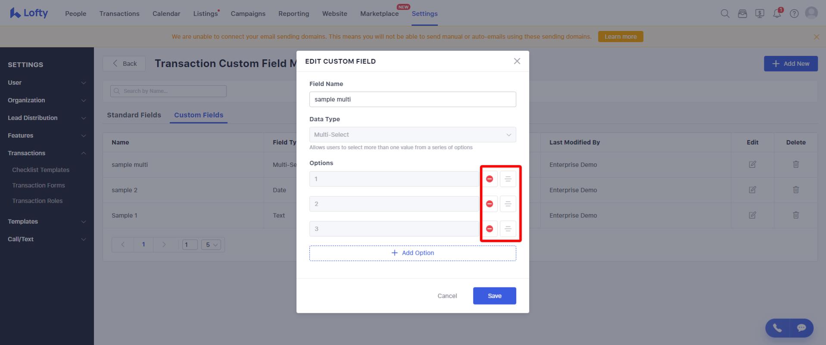This screenshot has height=345, width=826.
Task: Open the chat bubble floating button
Action: coord(801,328)
